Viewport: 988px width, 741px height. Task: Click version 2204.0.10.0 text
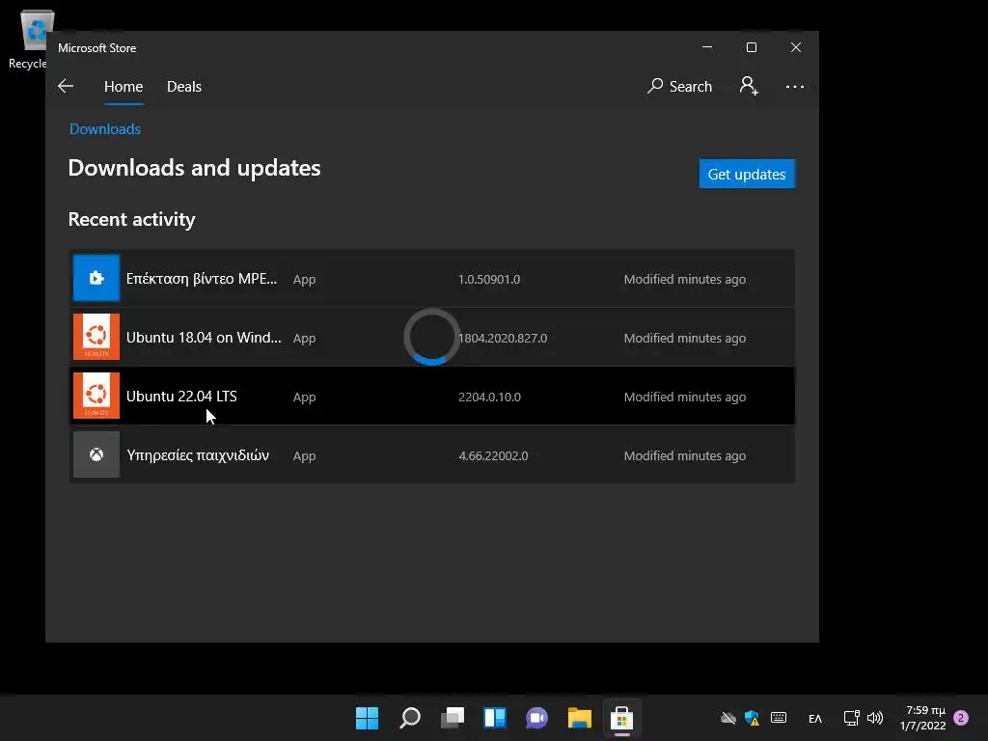pyautogui.click(x=489, y=397)
